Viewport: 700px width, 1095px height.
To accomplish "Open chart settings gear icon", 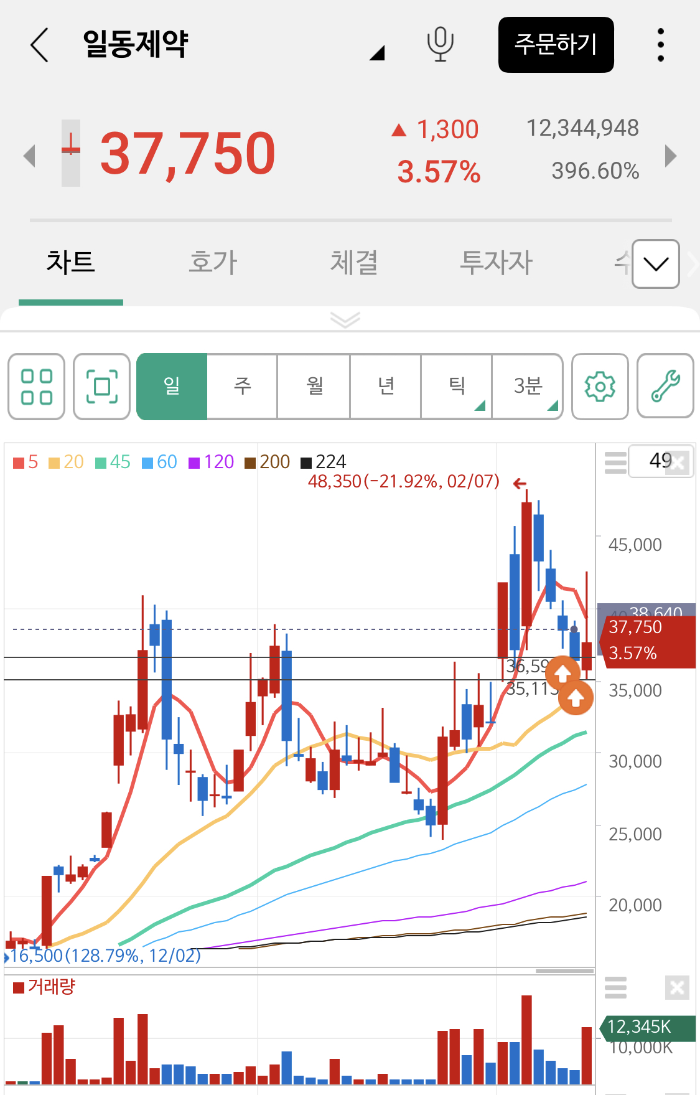I will pyautogui.click(x=600, y=387).
